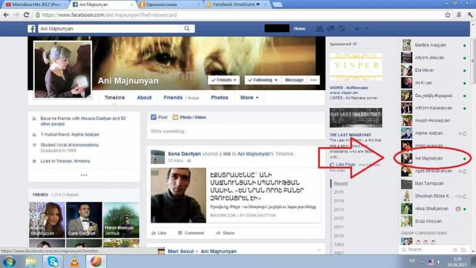Click the chat settings gear icon
This screenshot has width=476, height=268.
coord(455,250)
